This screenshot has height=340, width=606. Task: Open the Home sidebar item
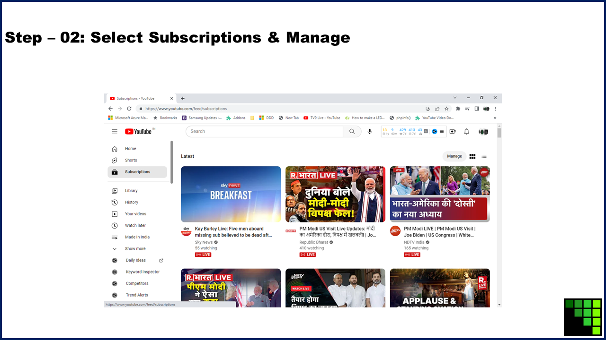[137, 149]
